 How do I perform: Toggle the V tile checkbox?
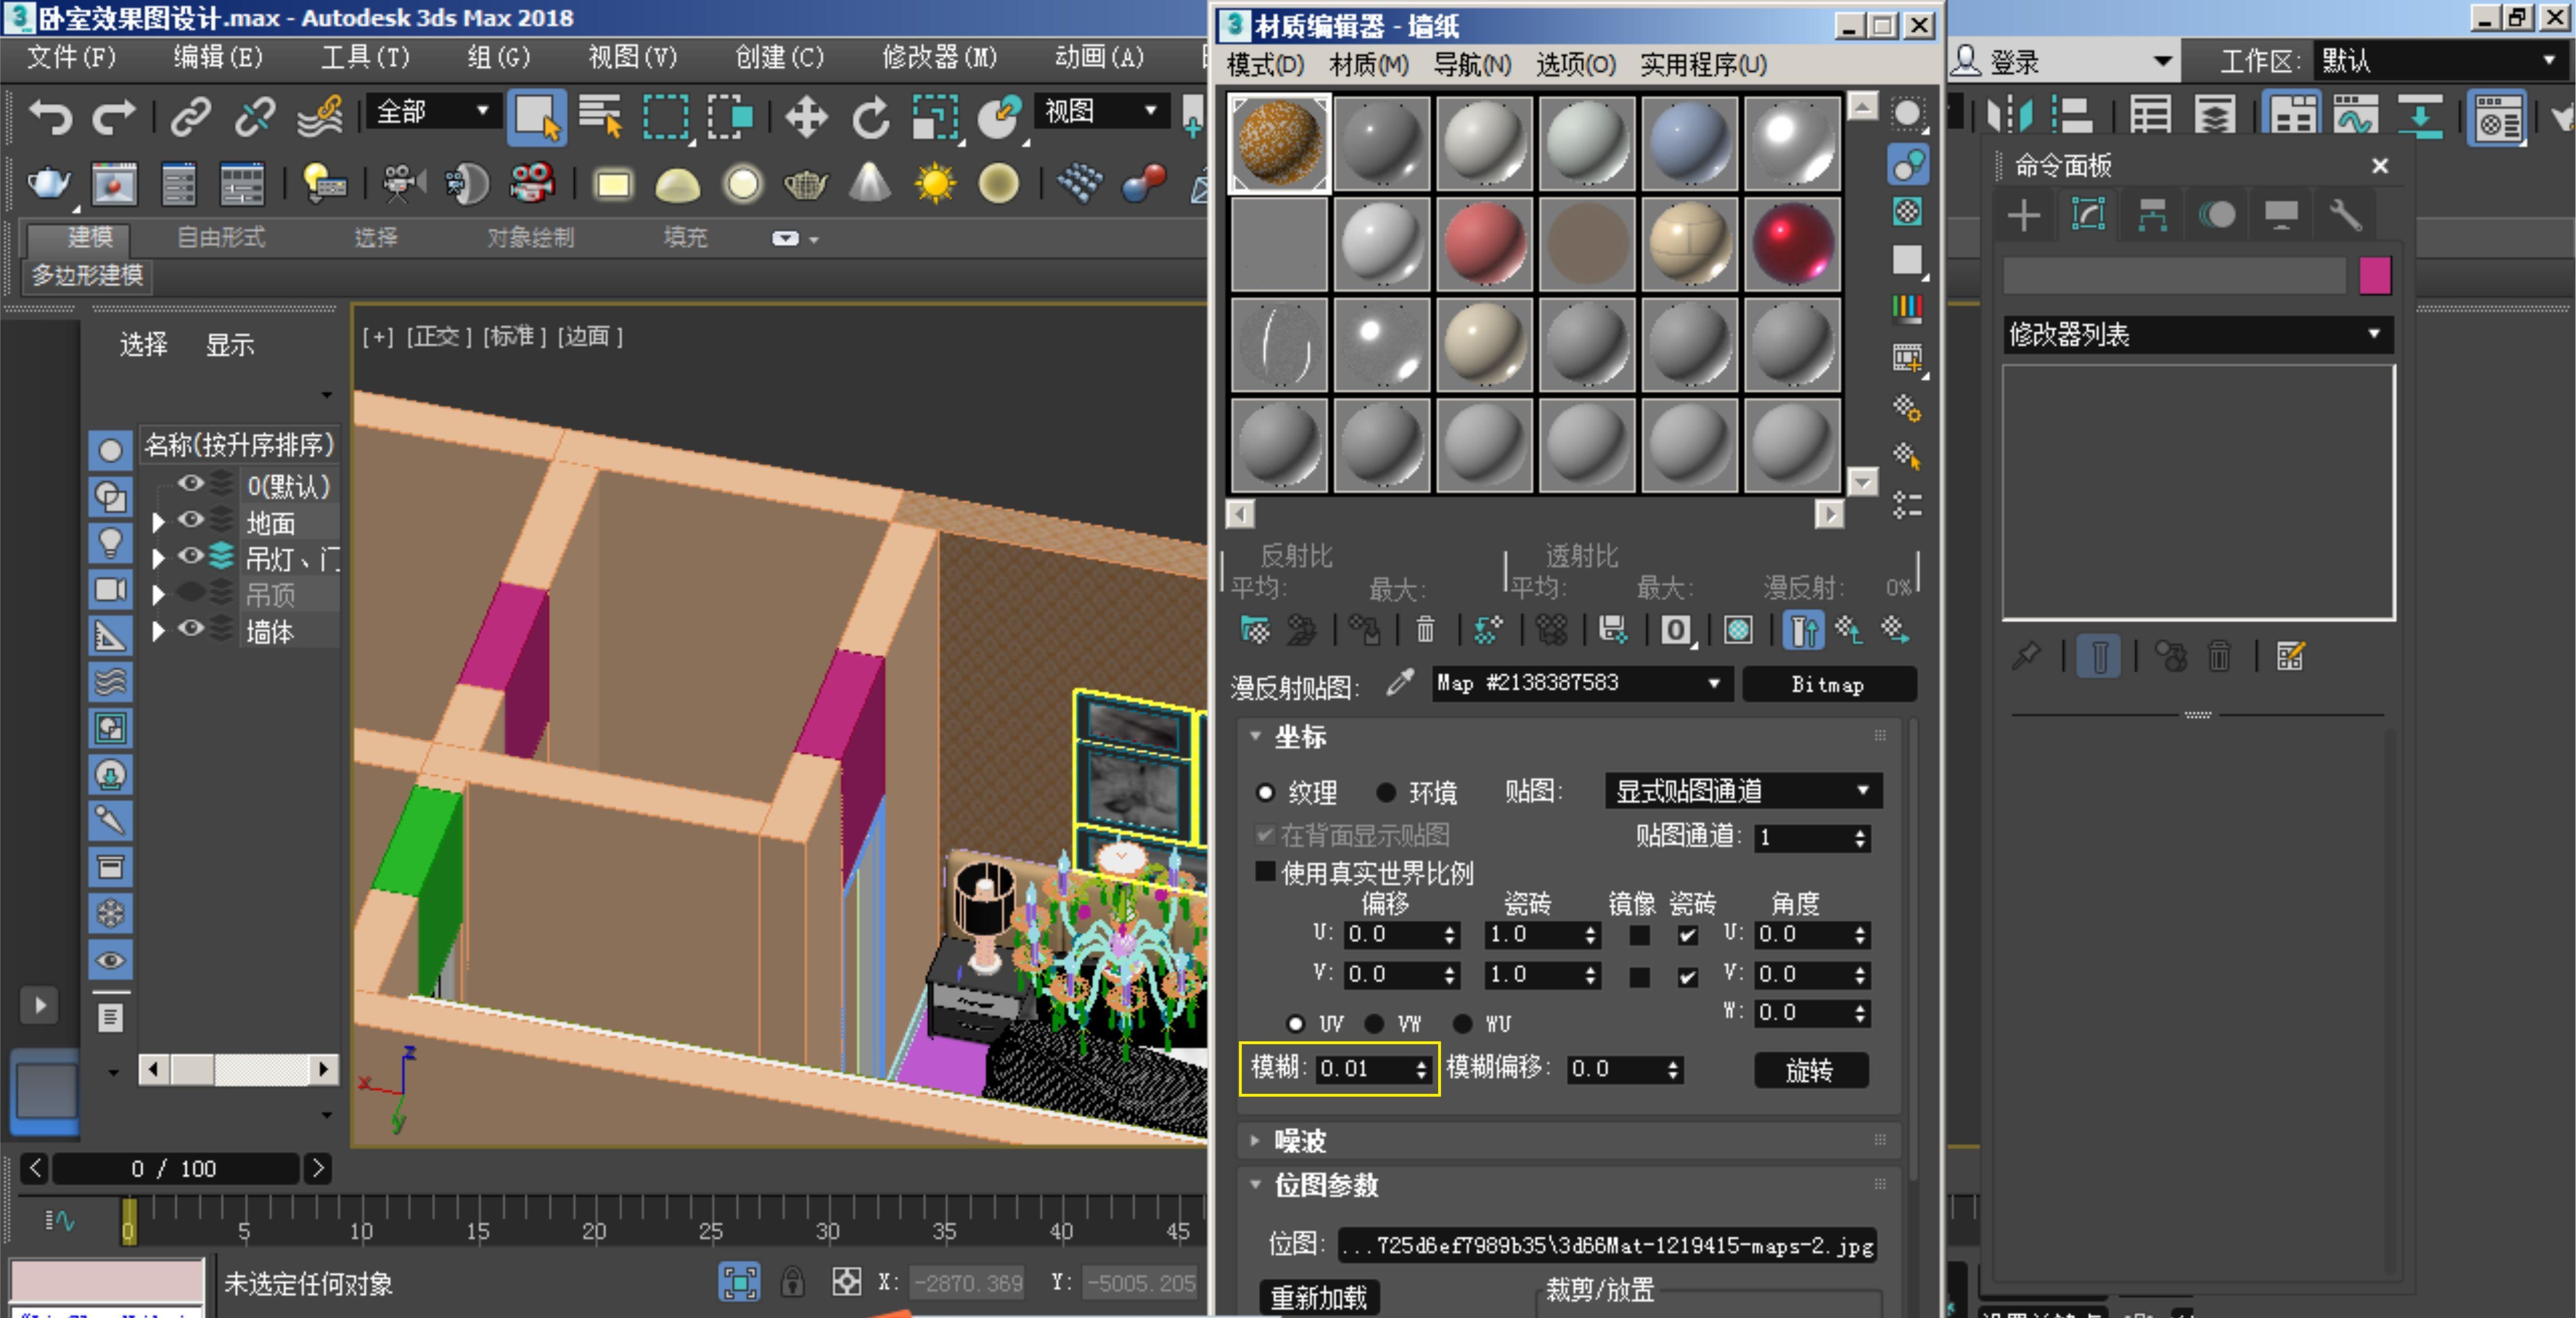[1688, 977]
